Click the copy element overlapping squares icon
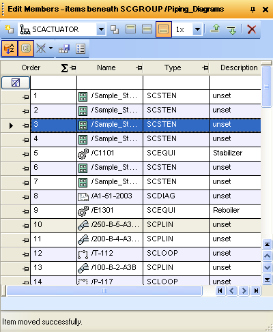This screenshot has width=273, height=332. click(115, 29)
